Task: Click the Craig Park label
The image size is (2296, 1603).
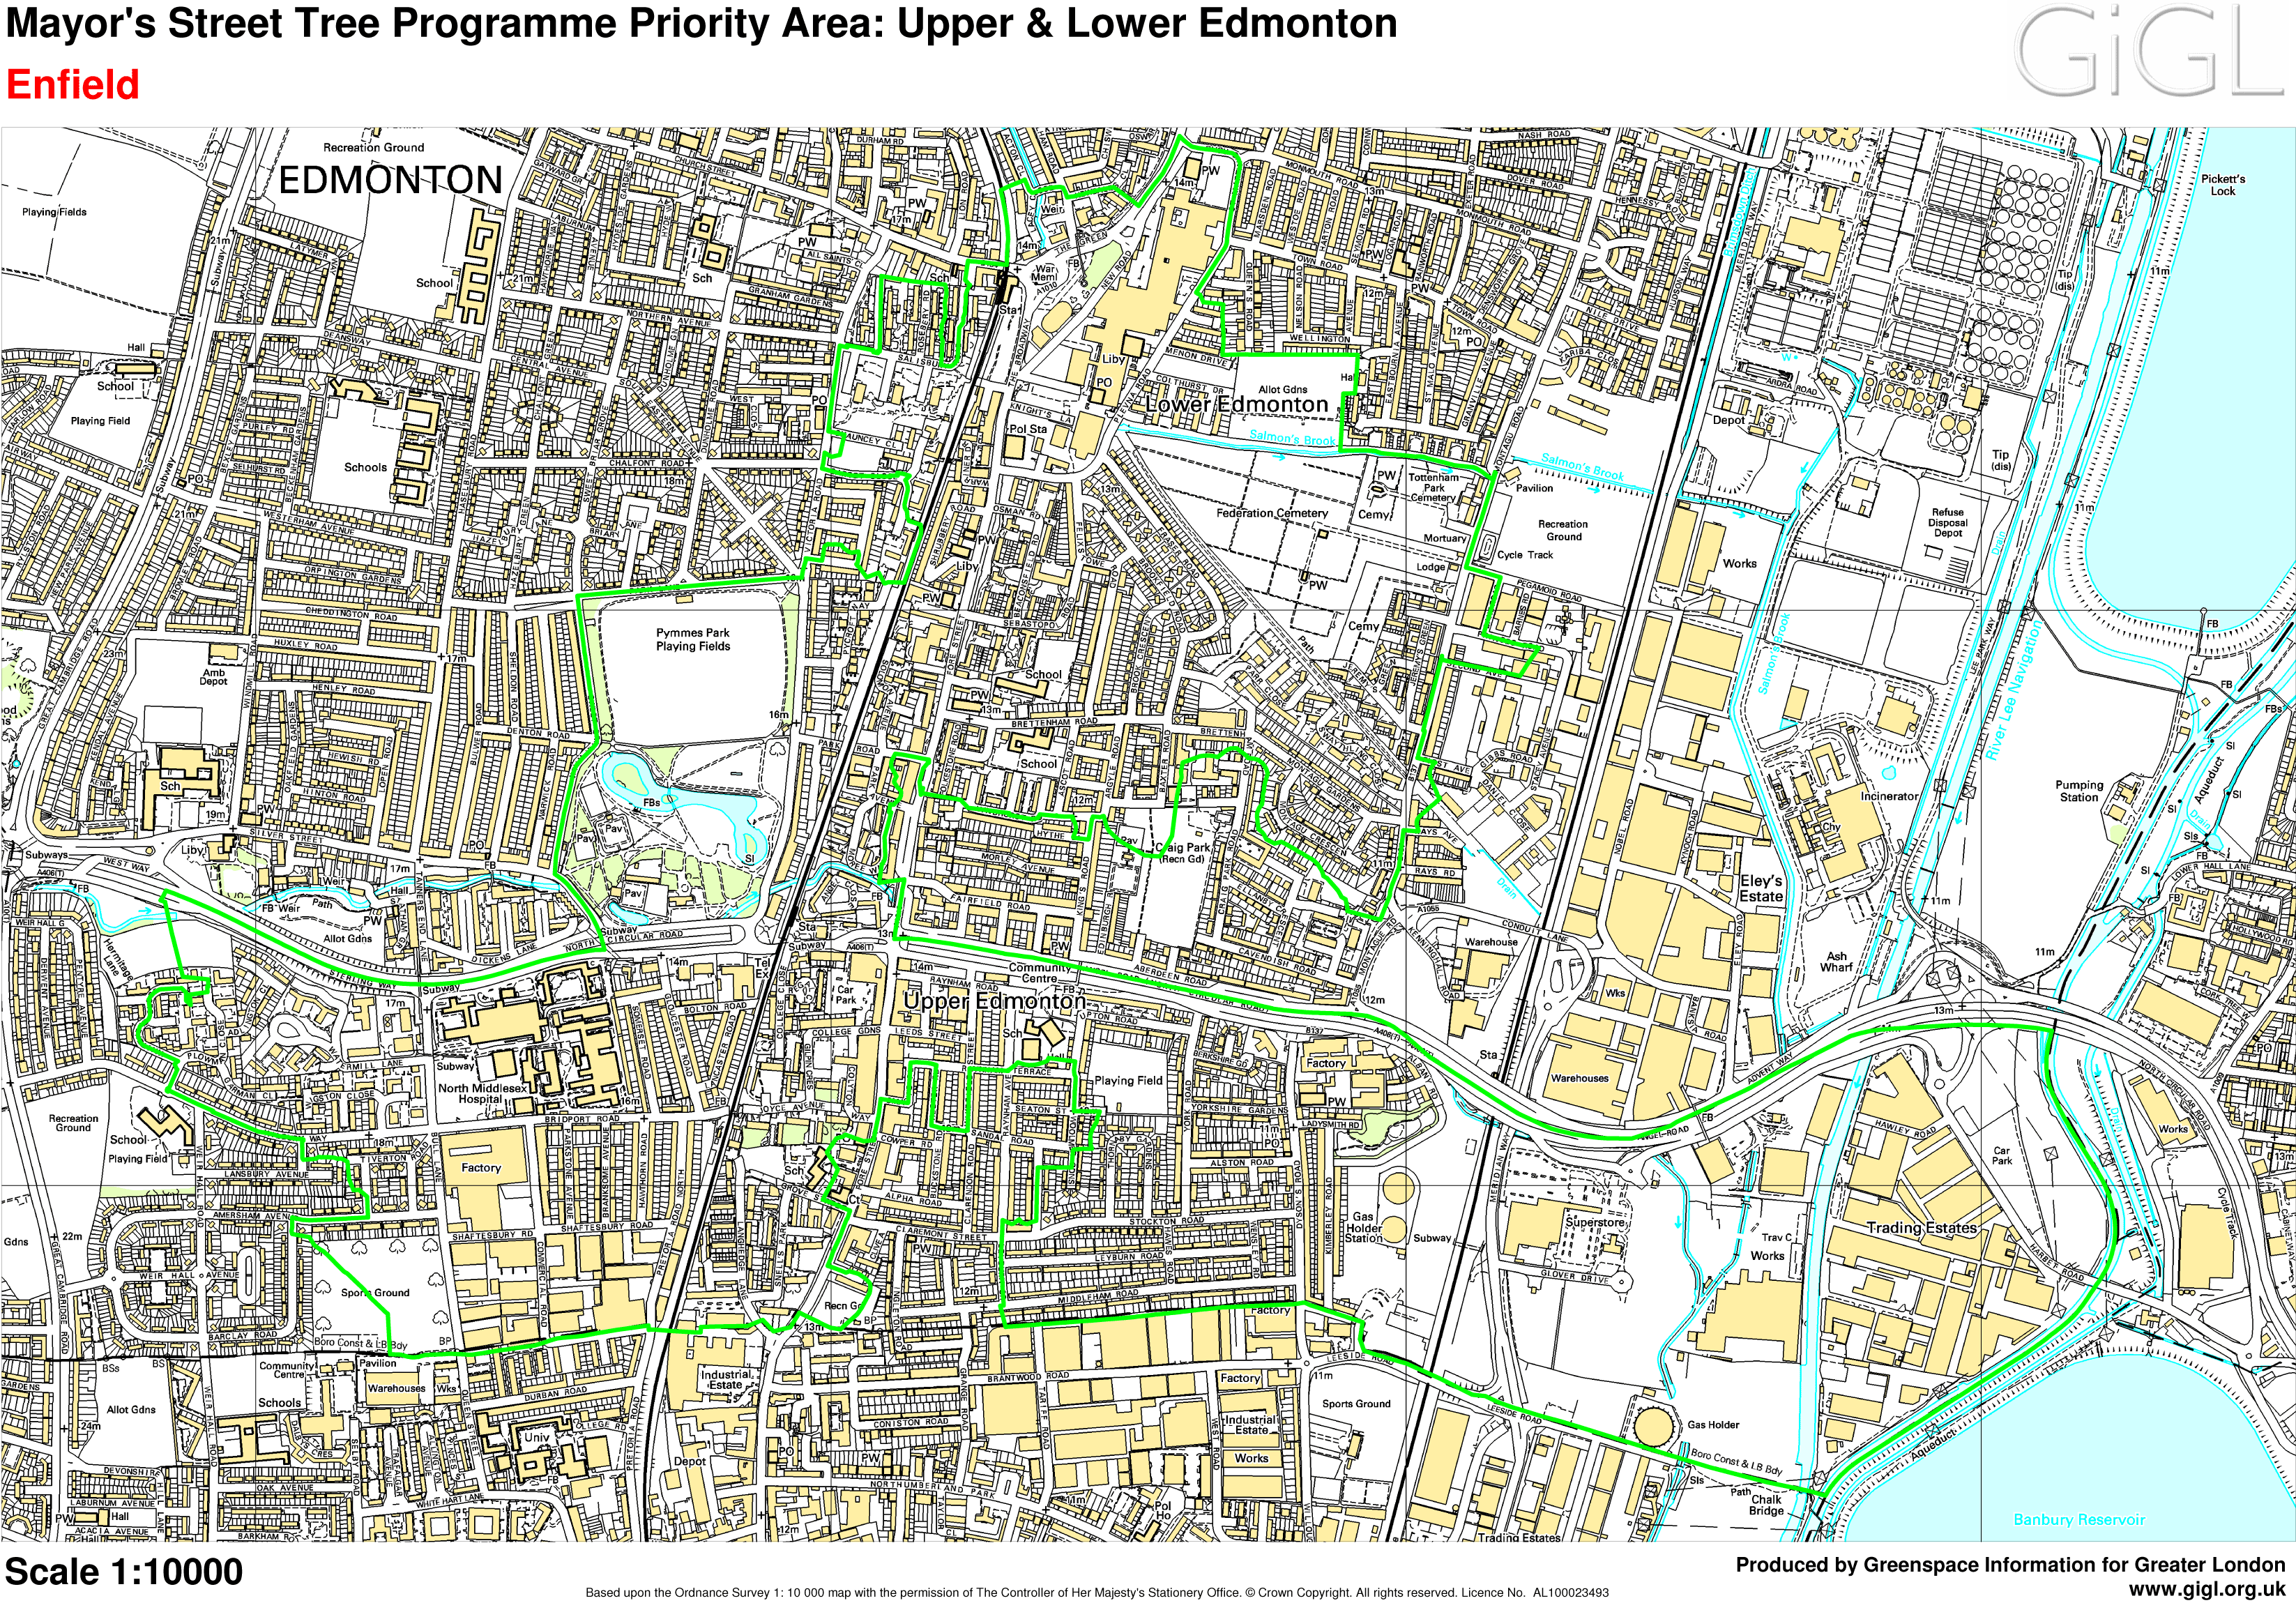Action: (x=1183, y=847)
